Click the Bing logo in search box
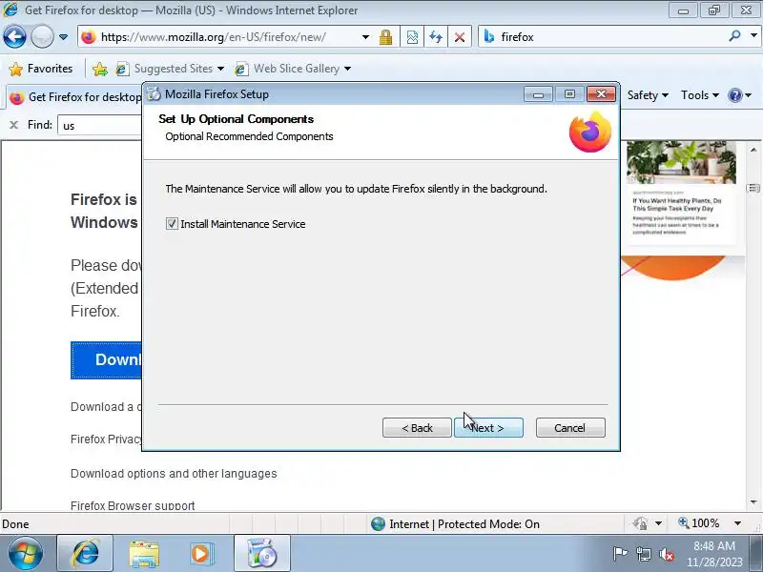Viewport: 763px width, 572px height. coord(489,36)
